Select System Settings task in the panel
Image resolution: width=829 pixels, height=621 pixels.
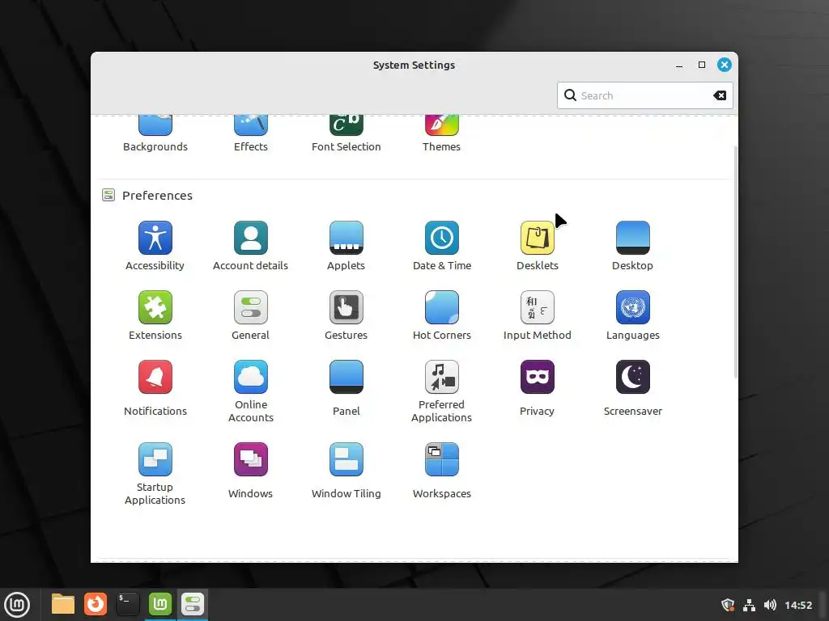click(x=193, y=604)
